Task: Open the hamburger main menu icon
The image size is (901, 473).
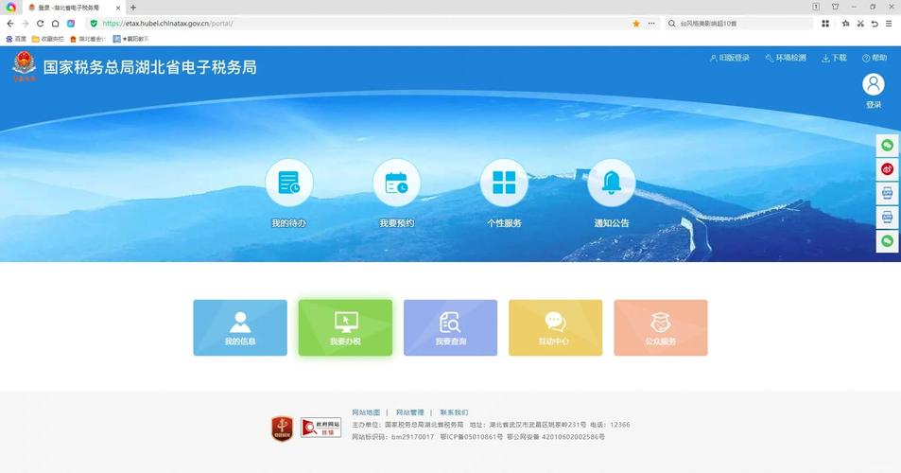Action: [x=889, y=24]
